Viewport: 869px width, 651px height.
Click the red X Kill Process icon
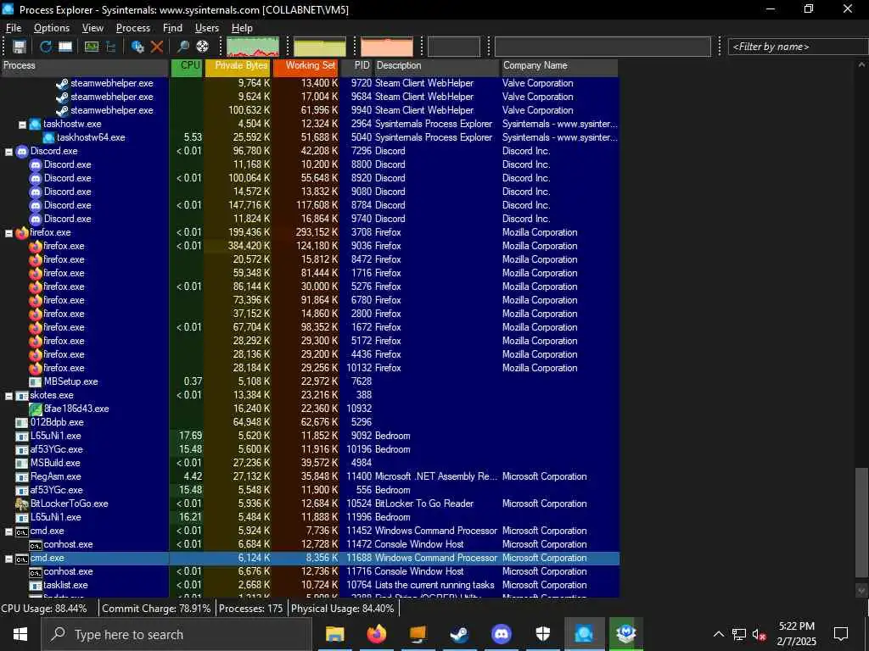tap(157, 47)
